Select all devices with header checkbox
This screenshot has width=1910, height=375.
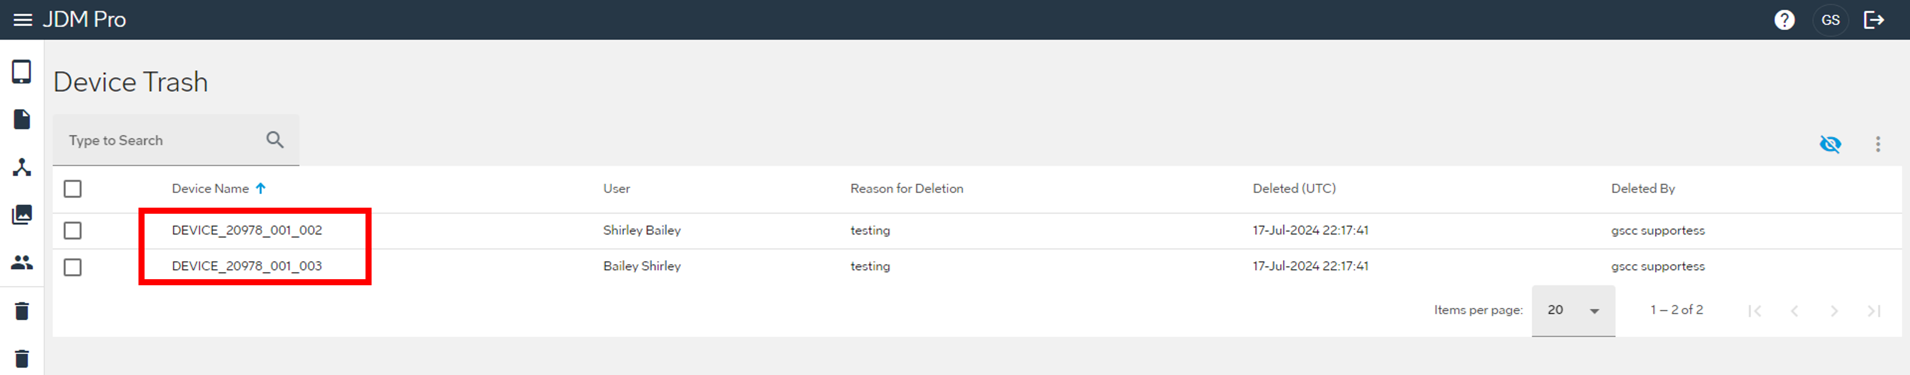72,189
